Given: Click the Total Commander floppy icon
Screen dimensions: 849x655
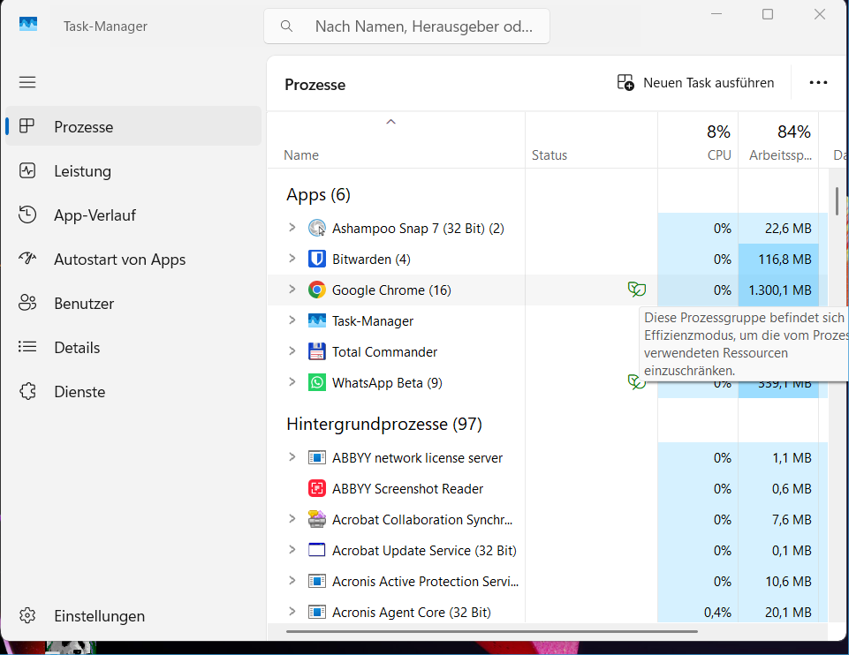Looking at the screenshot, I should pyautogui.click(x=317, y=351).
